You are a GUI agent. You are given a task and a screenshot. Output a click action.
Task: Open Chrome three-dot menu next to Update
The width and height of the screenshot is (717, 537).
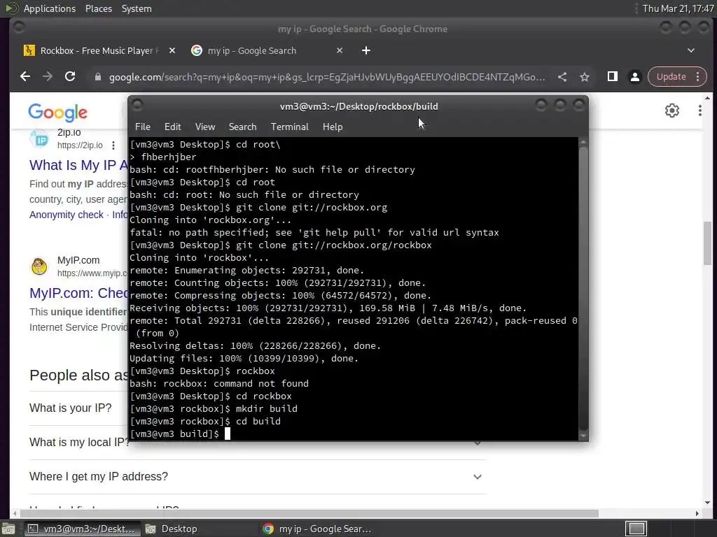coord(698,77)
